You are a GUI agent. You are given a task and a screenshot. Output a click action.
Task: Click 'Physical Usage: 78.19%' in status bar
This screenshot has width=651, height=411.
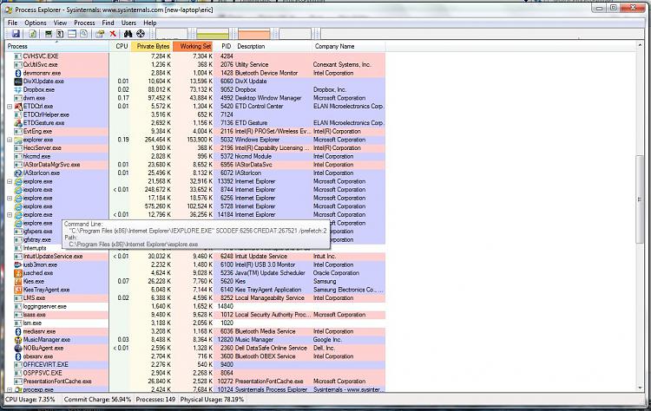(212, 400)
